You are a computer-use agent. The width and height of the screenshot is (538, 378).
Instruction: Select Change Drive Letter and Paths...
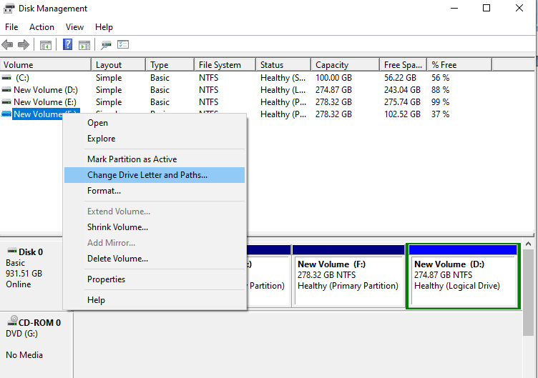pos(155,175)
